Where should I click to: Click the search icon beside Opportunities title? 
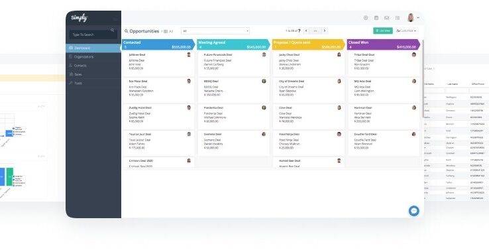coord(127,31)
